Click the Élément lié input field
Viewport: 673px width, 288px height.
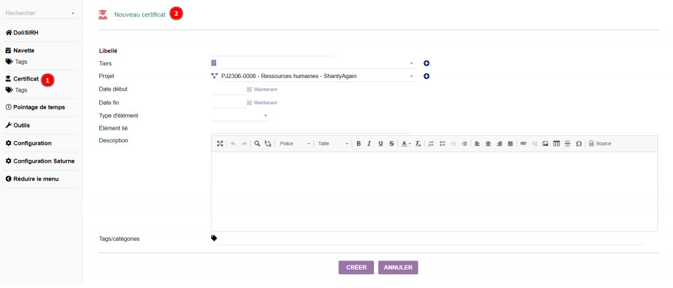pyautogui.click(x=312, y=128)
